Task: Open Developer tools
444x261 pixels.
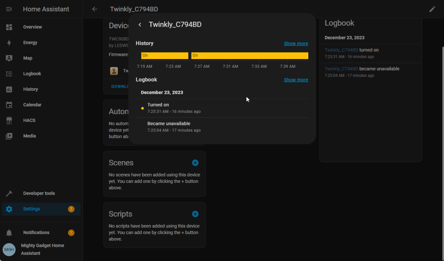Action: (39, 193)
